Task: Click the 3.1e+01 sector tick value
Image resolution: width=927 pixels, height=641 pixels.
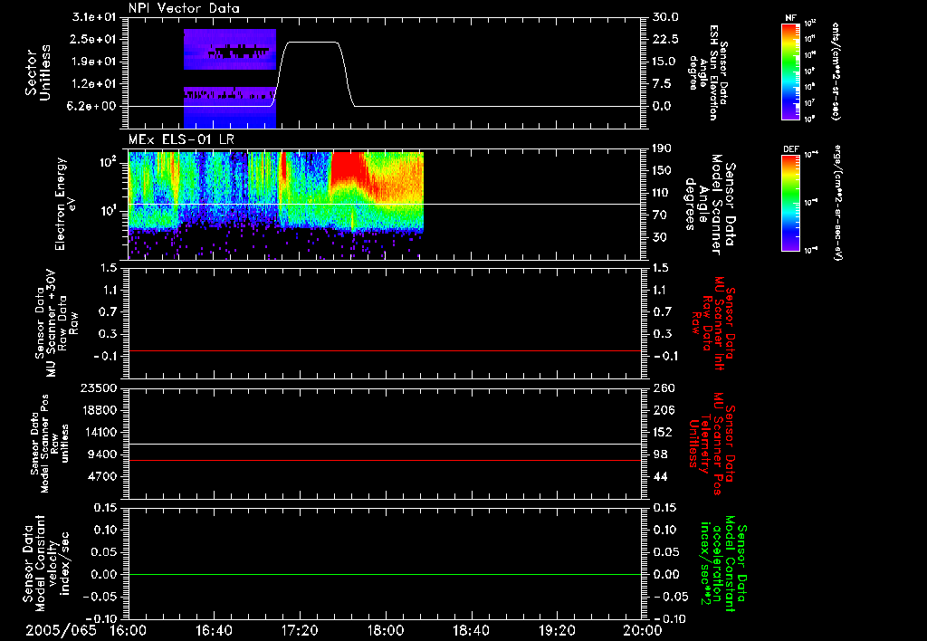Action: pyautogui.click(x=93, y=17)
